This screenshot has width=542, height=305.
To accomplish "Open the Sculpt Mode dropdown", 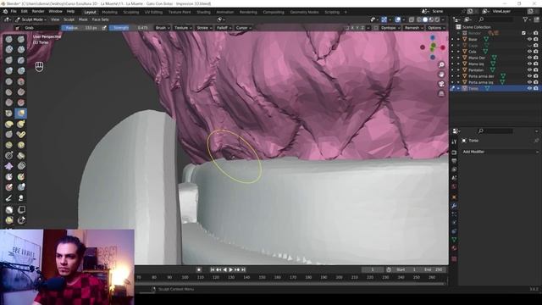I will tap(30, 19).
